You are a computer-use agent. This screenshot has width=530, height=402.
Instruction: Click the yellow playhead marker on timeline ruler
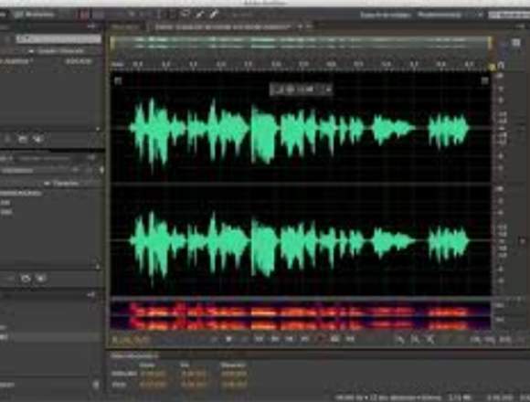[x=493, y=68]
